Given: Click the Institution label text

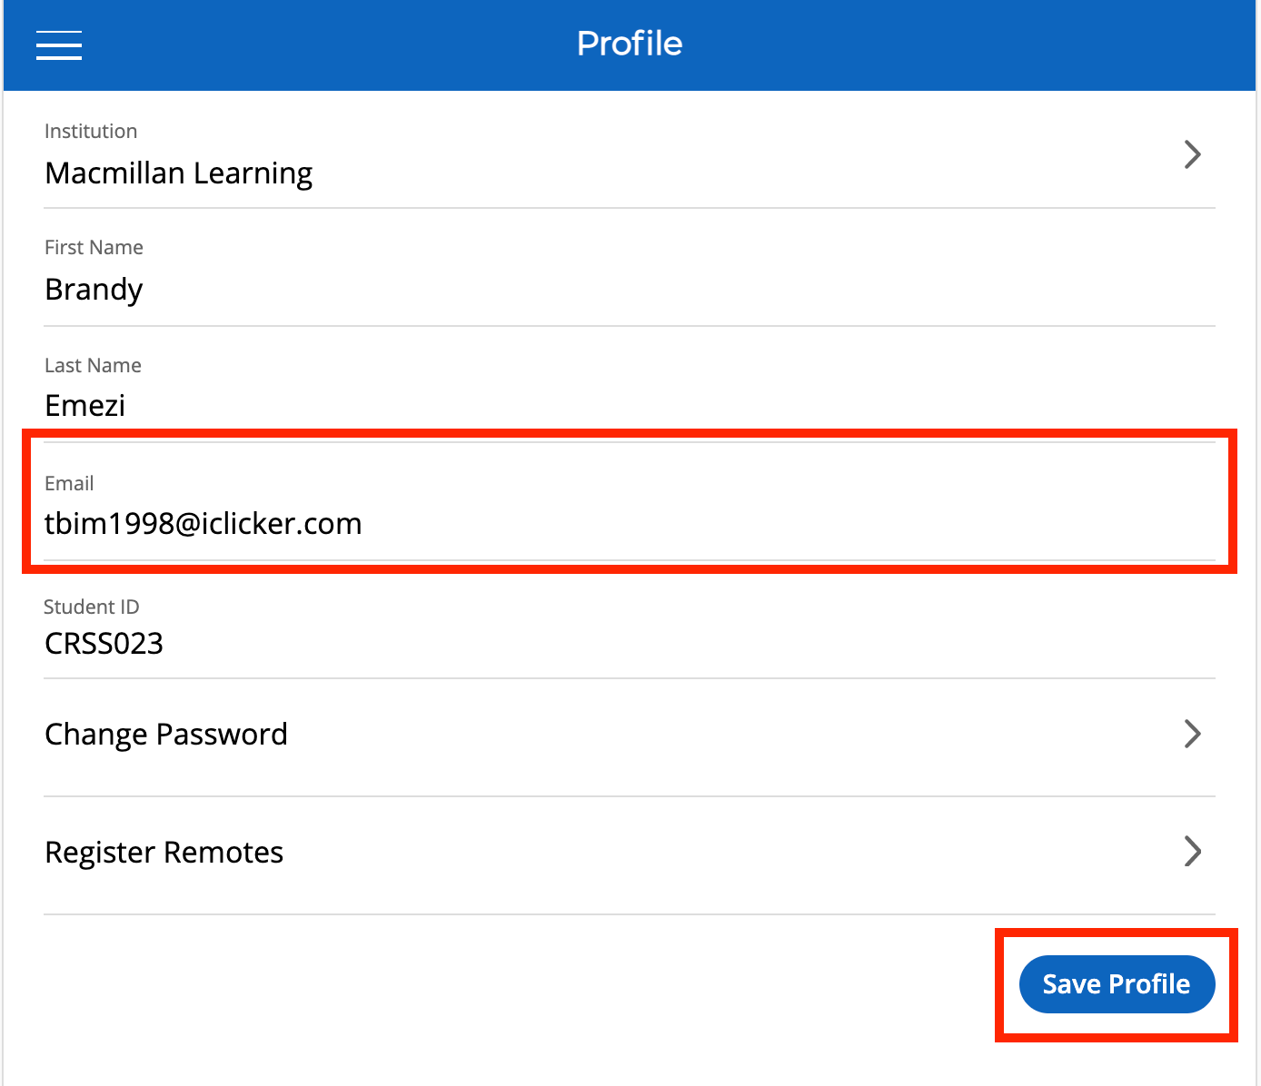Looking at the screenshot, I should 91,131.
